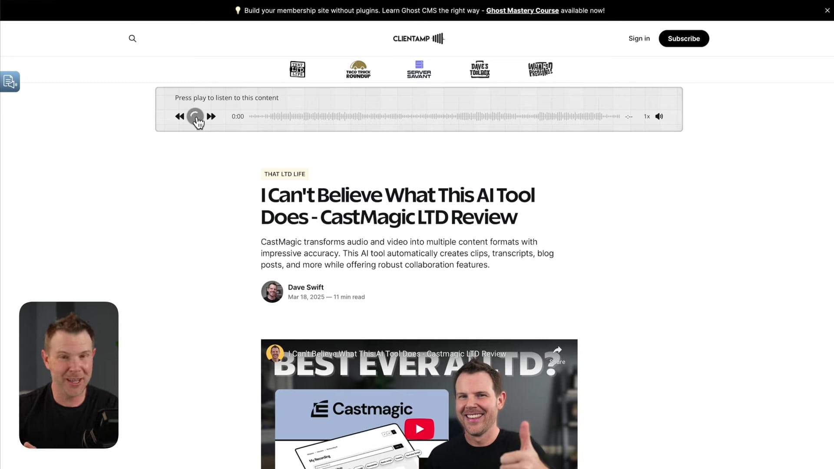Open the CastMagic LTD Review article title
Screen dimensions: 834x469
[397, 206]
